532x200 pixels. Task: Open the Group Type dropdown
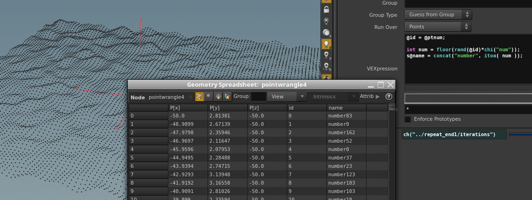coord(438,14)
